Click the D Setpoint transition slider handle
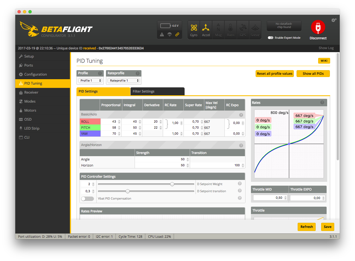This screenshot has height=261, width=355. coord(128,191)
